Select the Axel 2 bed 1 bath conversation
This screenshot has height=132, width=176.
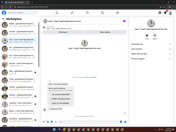tap(19, 41)
